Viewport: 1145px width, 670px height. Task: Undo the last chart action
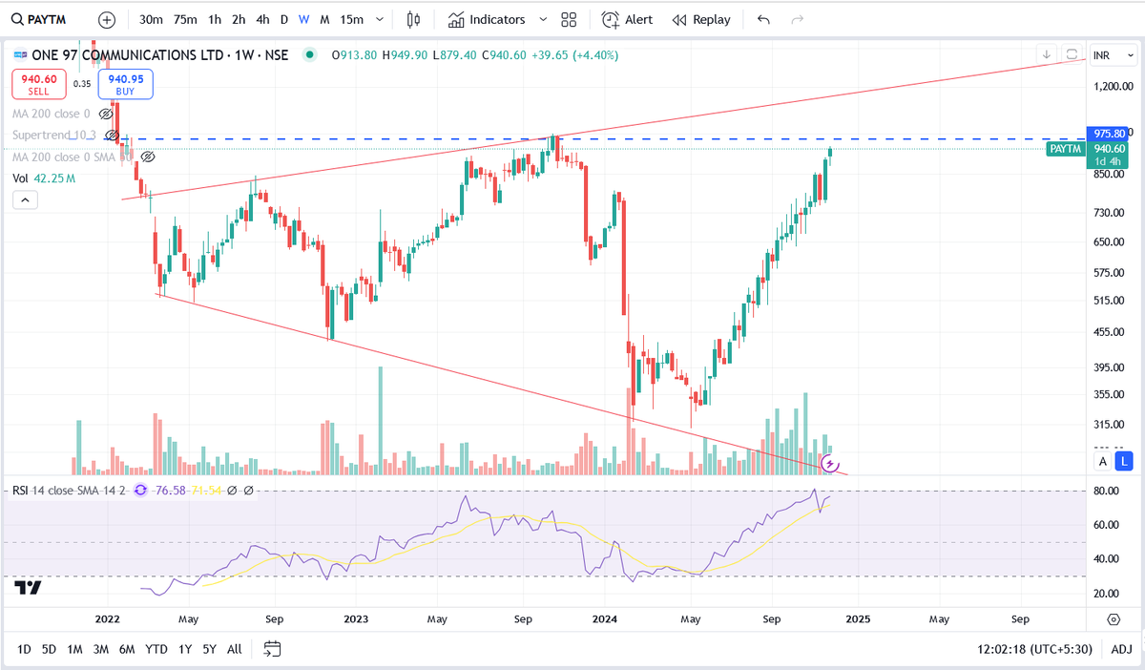tap(762, 19)
